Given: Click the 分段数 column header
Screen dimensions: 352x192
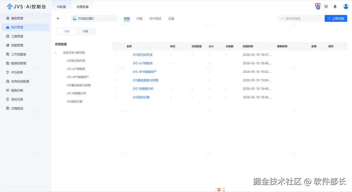Looking at the screenshot, I should click(x=229, y=46).
